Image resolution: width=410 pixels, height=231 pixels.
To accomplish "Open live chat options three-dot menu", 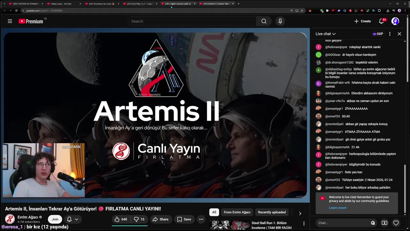I will click(390, 34).
